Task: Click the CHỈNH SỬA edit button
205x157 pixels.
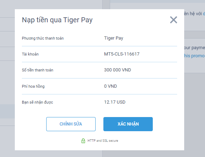Action: coord(71,124)
